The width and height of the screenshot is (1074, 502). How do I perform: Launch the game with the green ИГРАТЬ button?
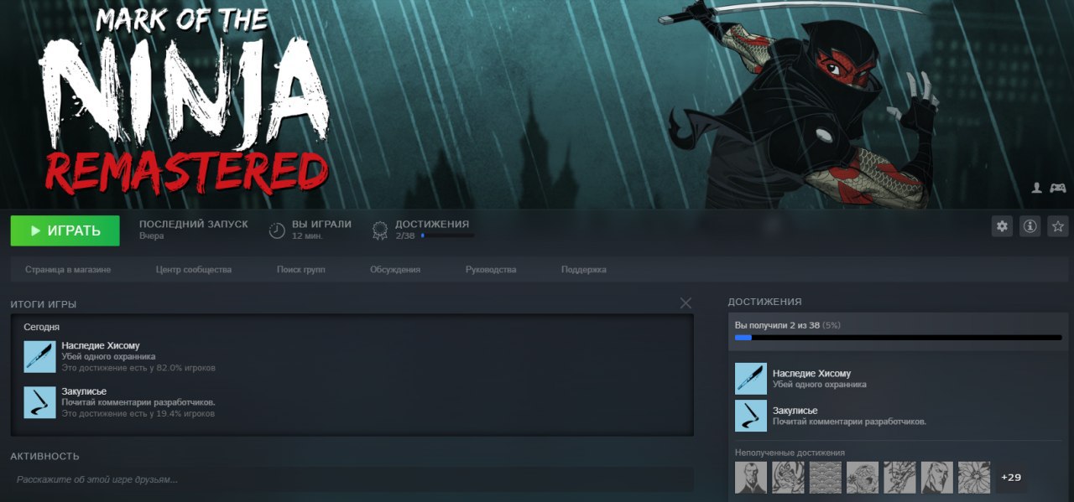[x=65, y=230]
